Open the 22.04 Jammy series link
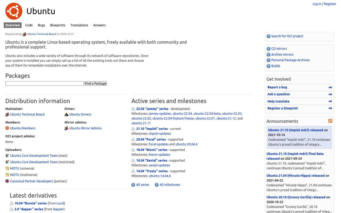The image size is (341, 213). tap(152, 109)
